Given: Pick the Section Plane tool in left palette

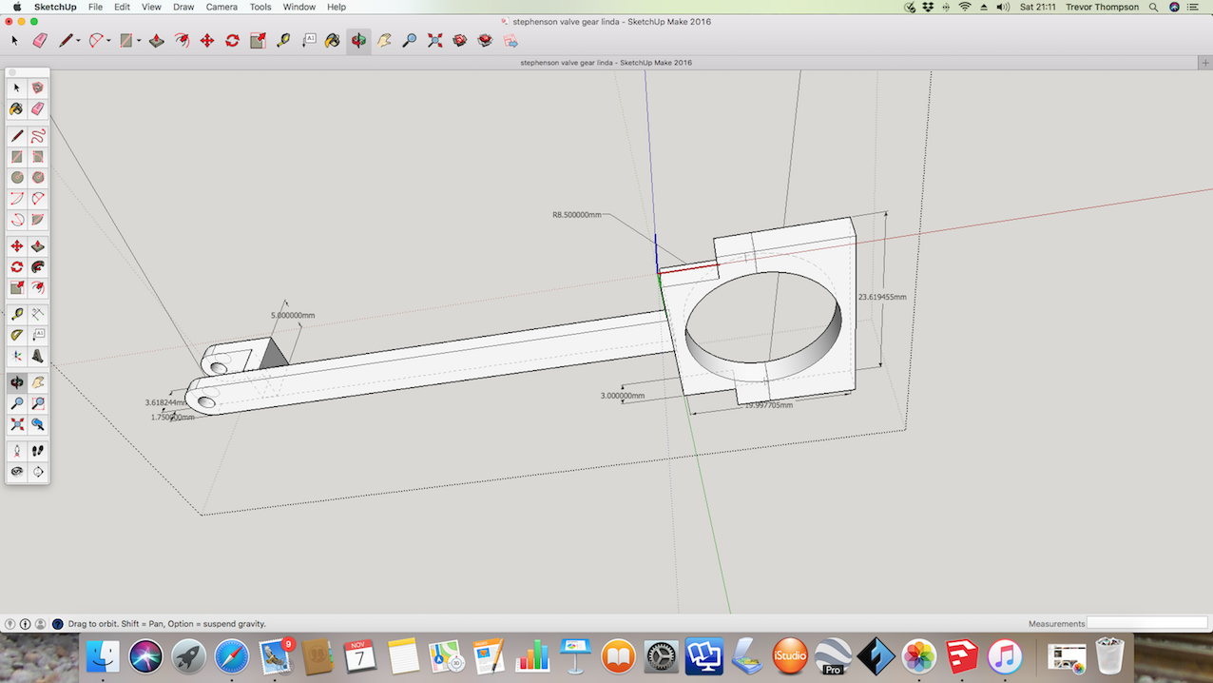Looking at the screenshot, I should click(38, 472).
